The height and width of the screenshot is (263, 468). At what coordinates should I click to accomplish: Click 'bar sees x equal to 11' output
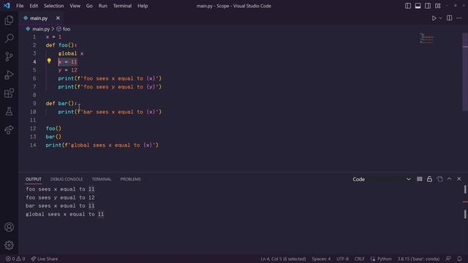(60, 206)
